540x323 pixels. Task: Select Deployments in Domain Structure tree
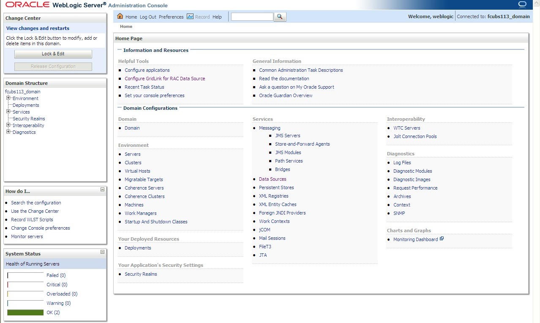[x=26, y=105]
